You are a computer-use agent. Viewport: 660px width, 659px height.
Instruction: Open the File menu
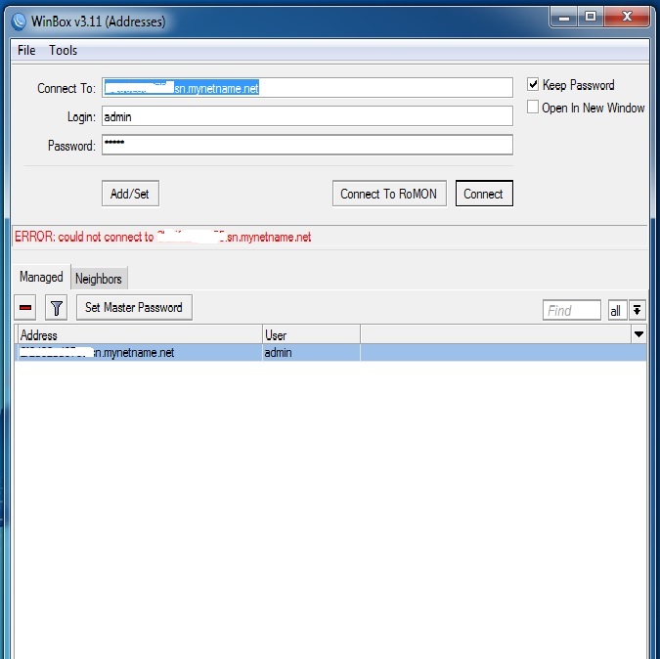point(26,51)
